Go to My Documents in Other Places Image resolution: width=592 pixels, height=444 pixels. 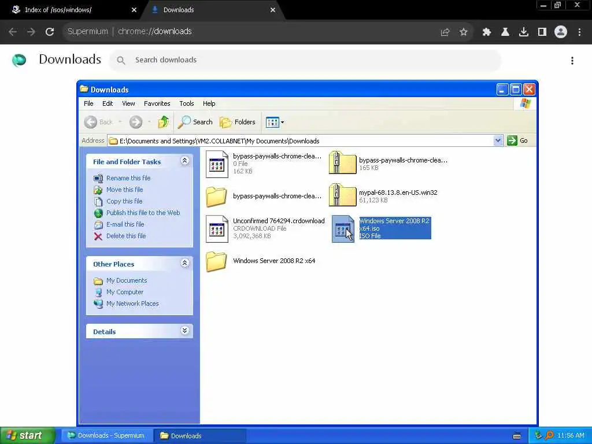tap(127, 280)
